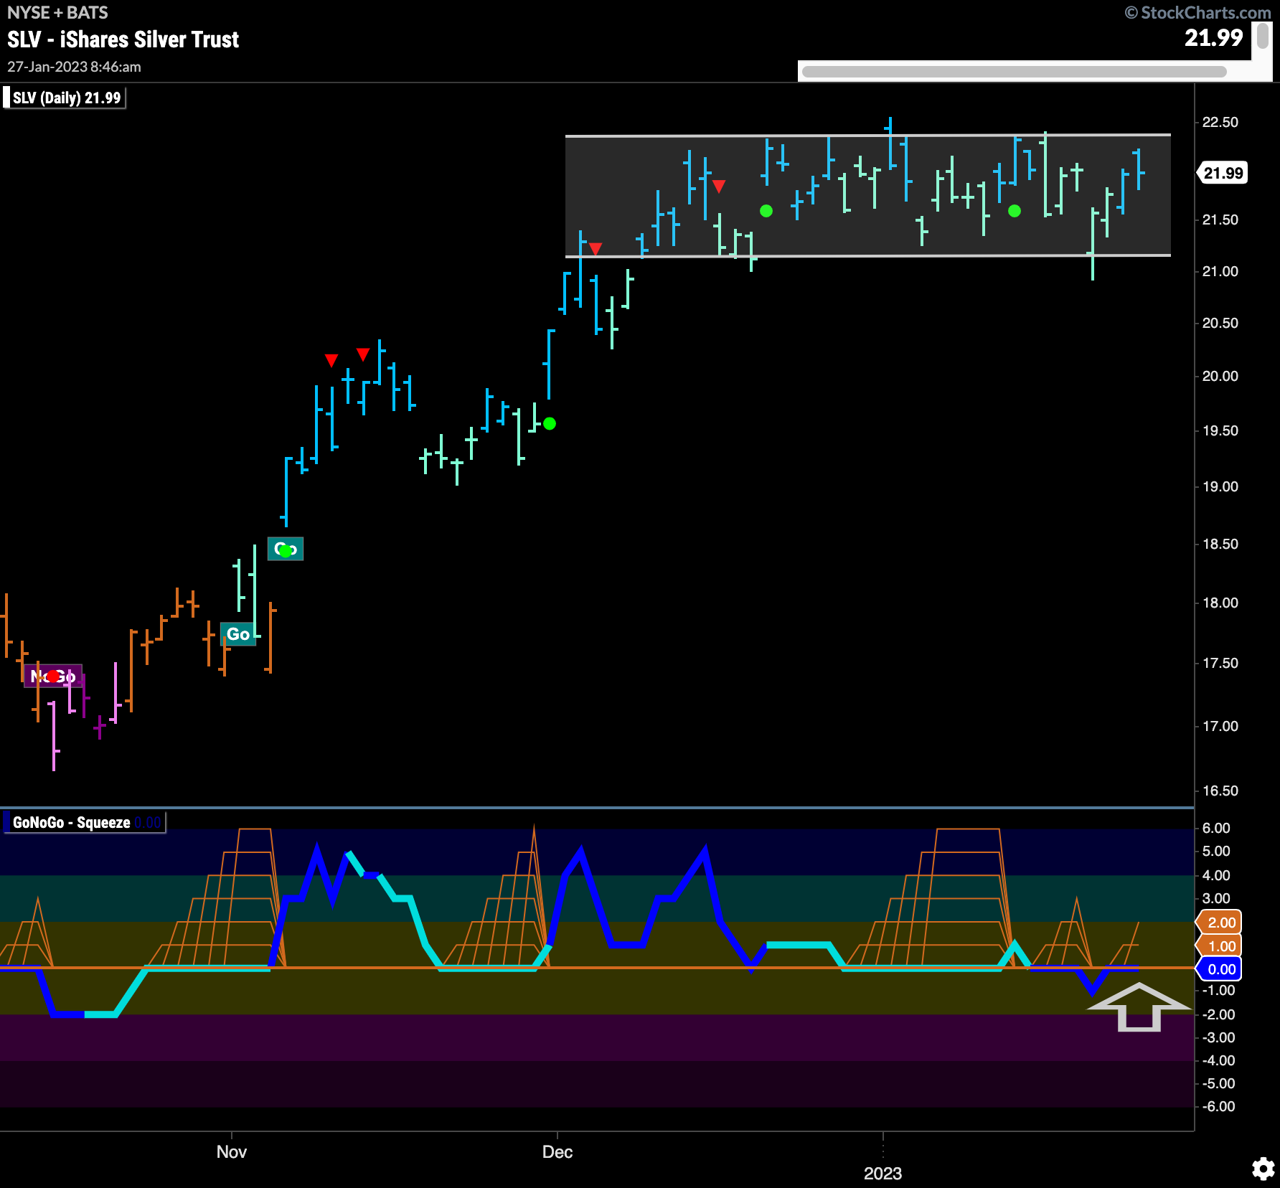Click the 2023 label on time axis

[x=883, y=1173]
